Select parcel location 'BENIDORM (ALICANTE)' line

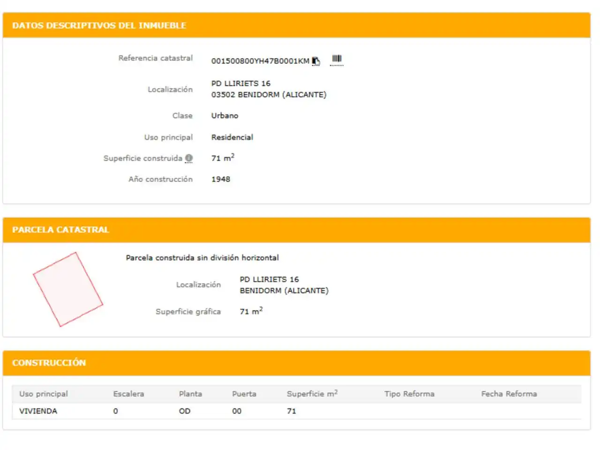pos(284,291)
